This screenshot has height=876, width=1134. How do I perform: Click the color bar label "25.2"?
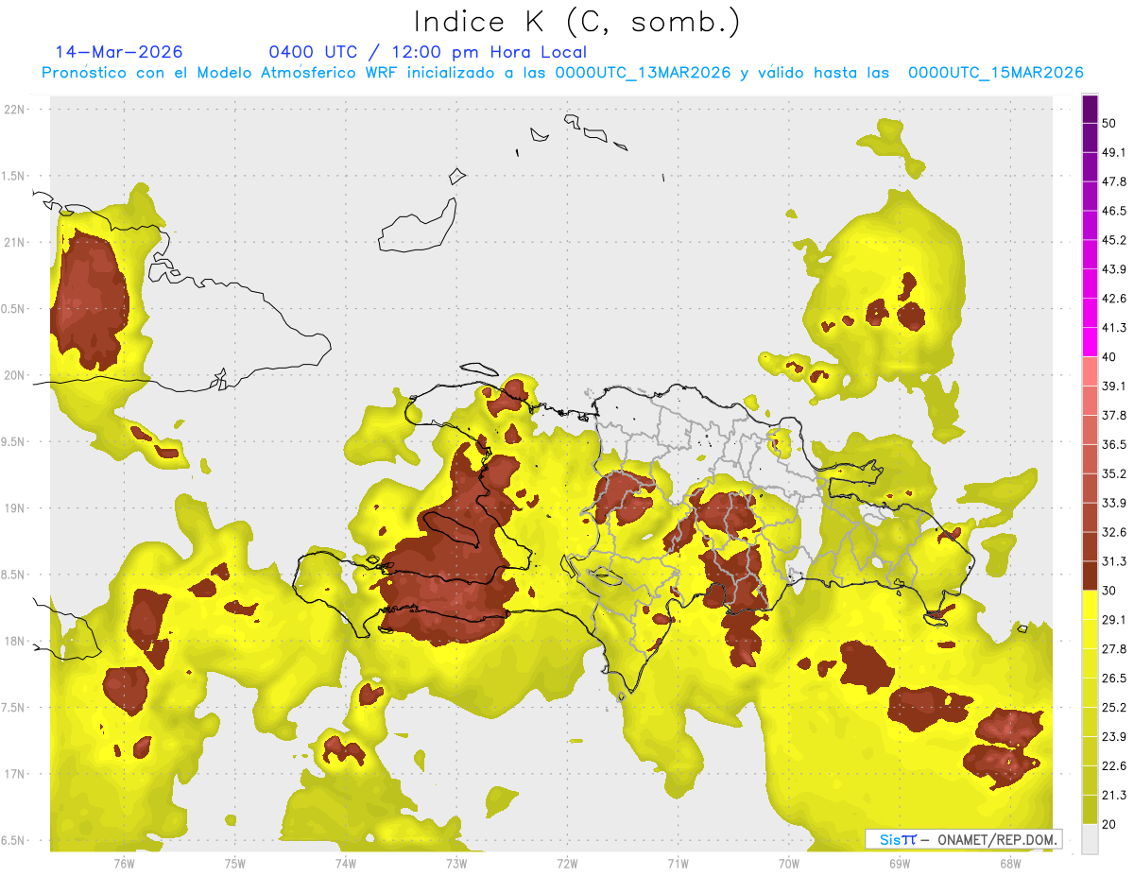coord(1114,707)
